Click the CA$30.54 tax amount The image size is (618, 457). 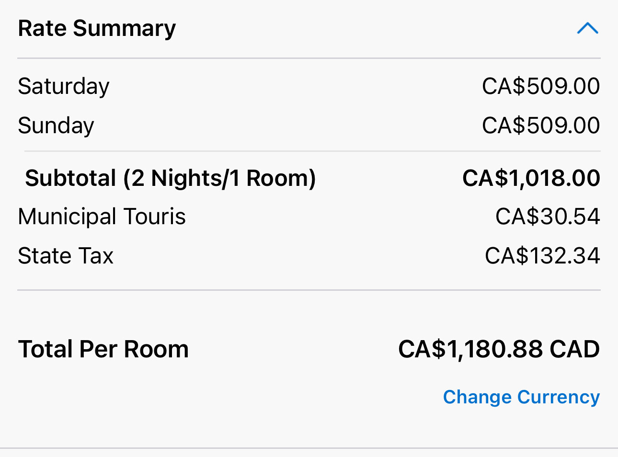point(548,217)
